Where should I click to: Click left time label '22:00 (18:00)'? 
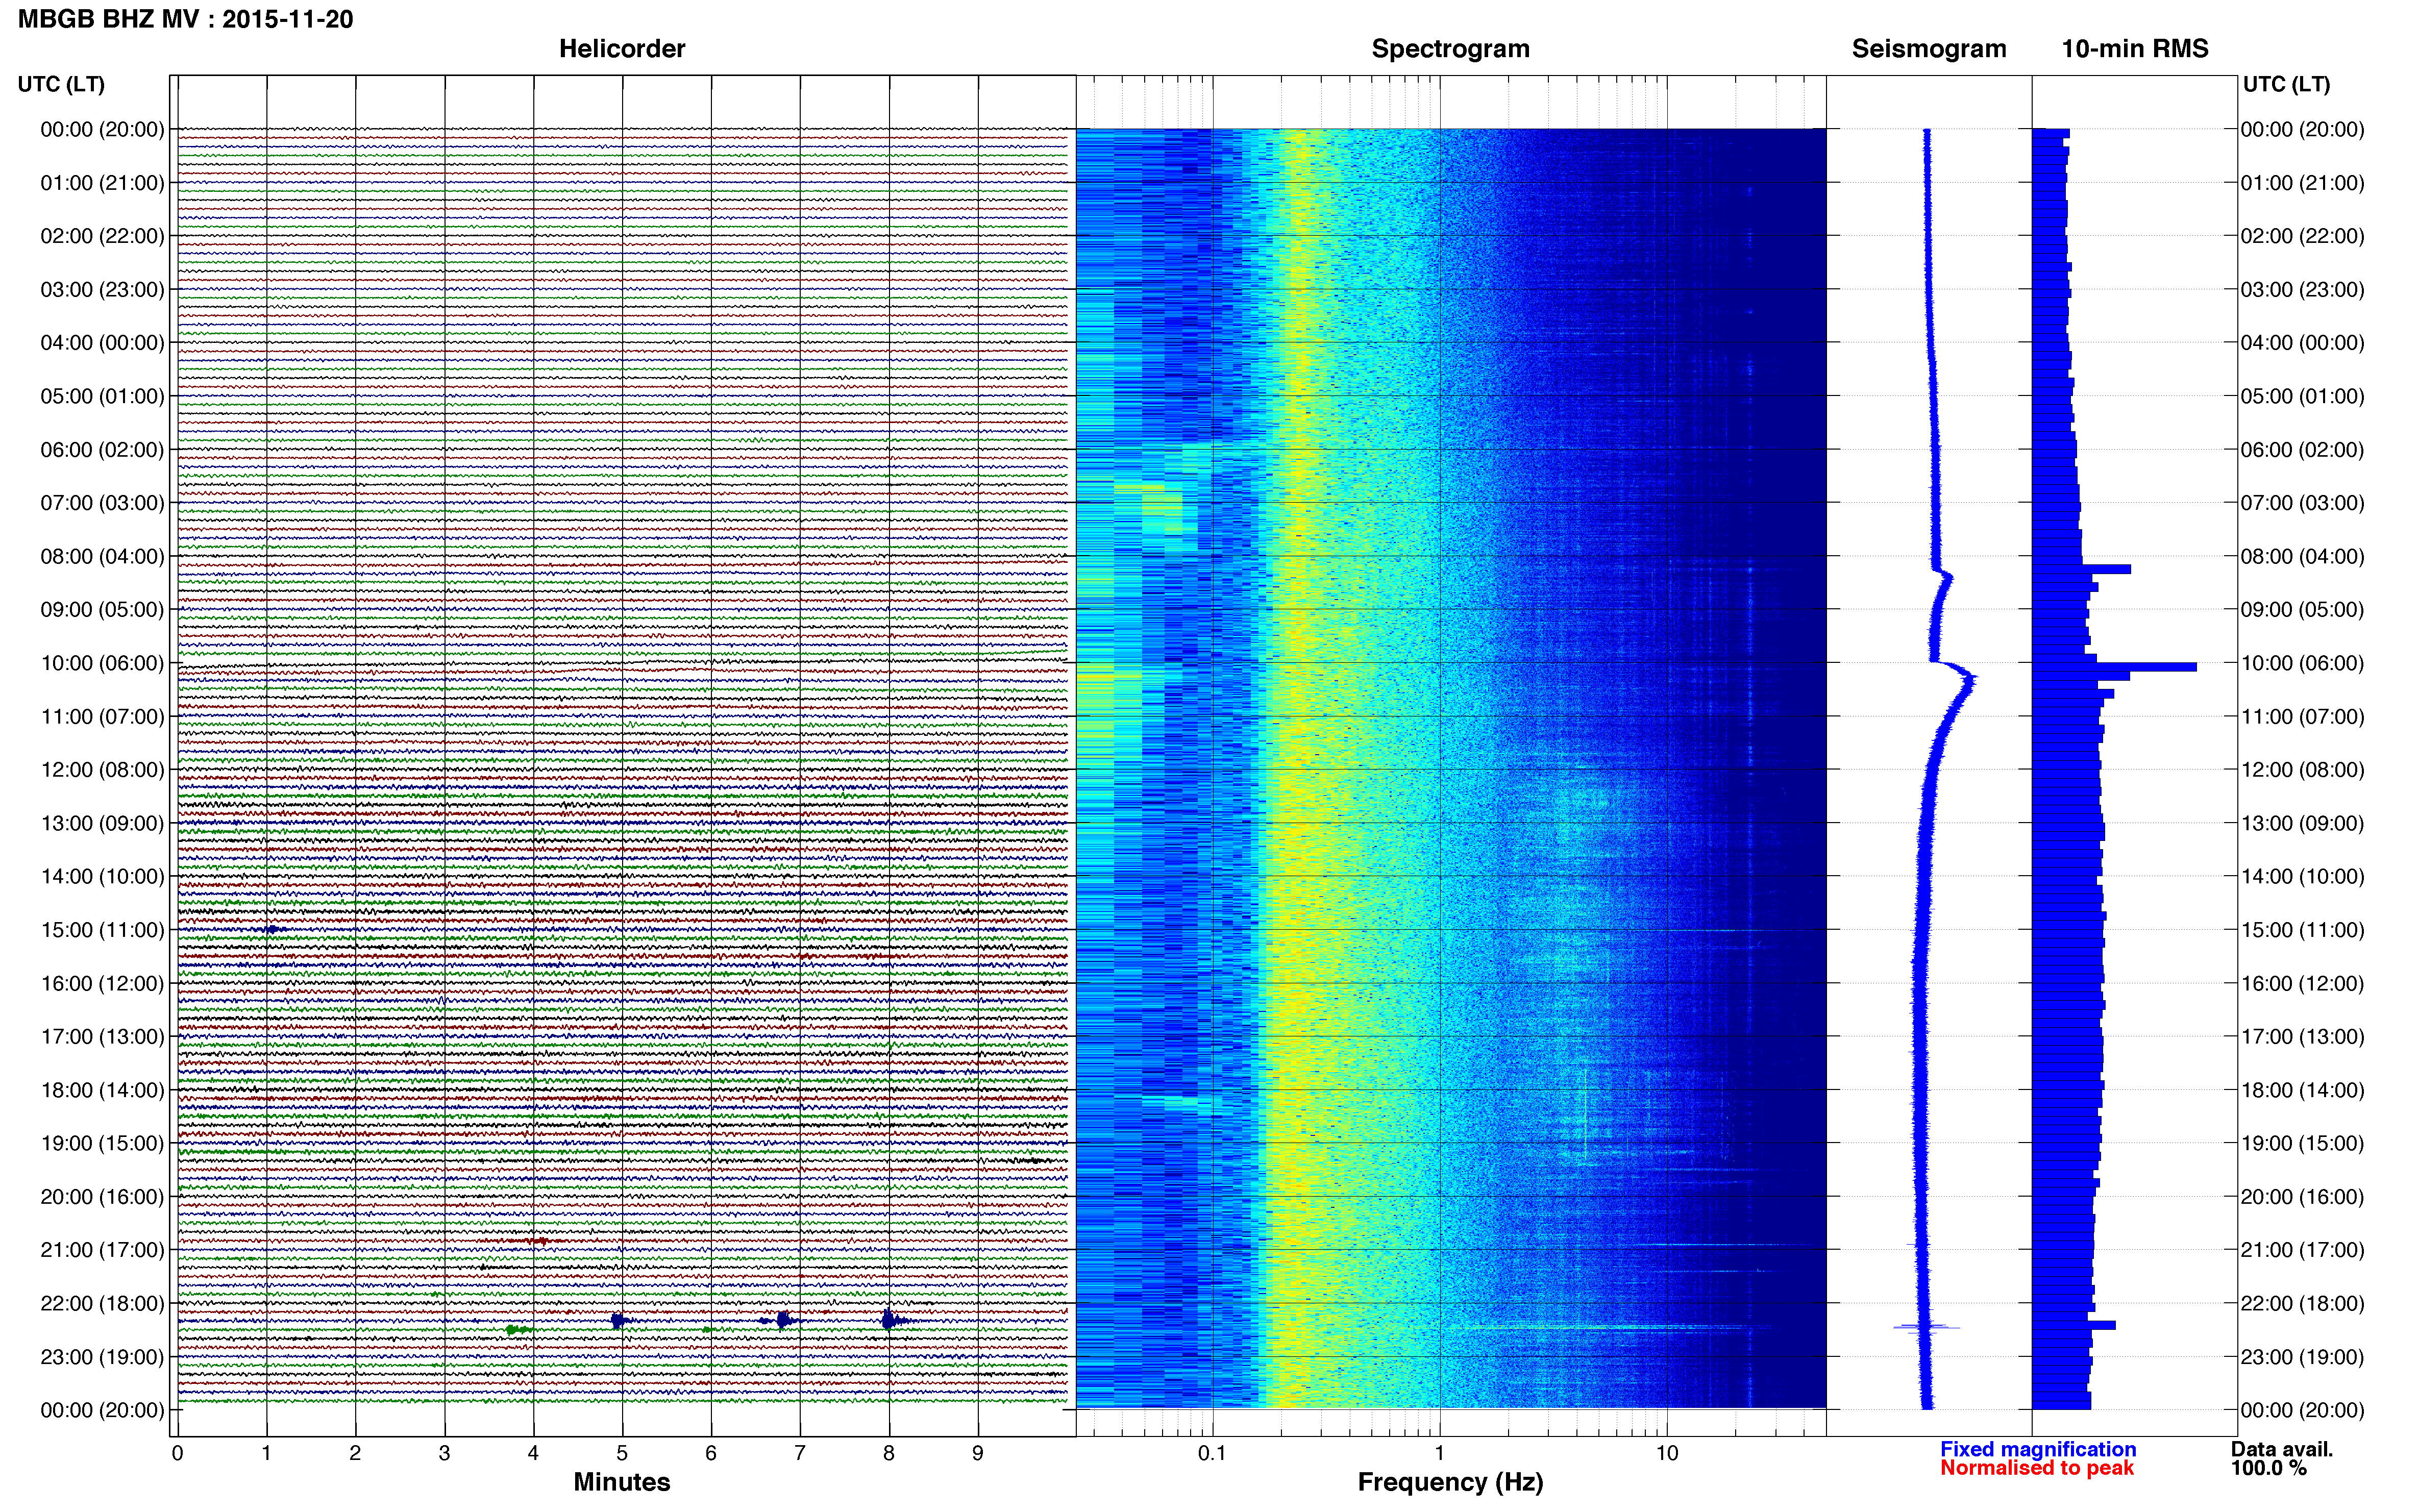click(x=102, y=1303)
